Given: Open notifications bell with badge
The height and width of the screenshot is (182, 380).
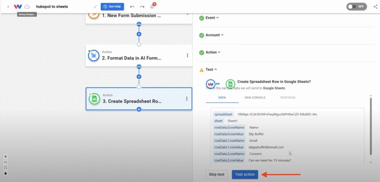Looking at the screenshot, I should coord(152,7).
